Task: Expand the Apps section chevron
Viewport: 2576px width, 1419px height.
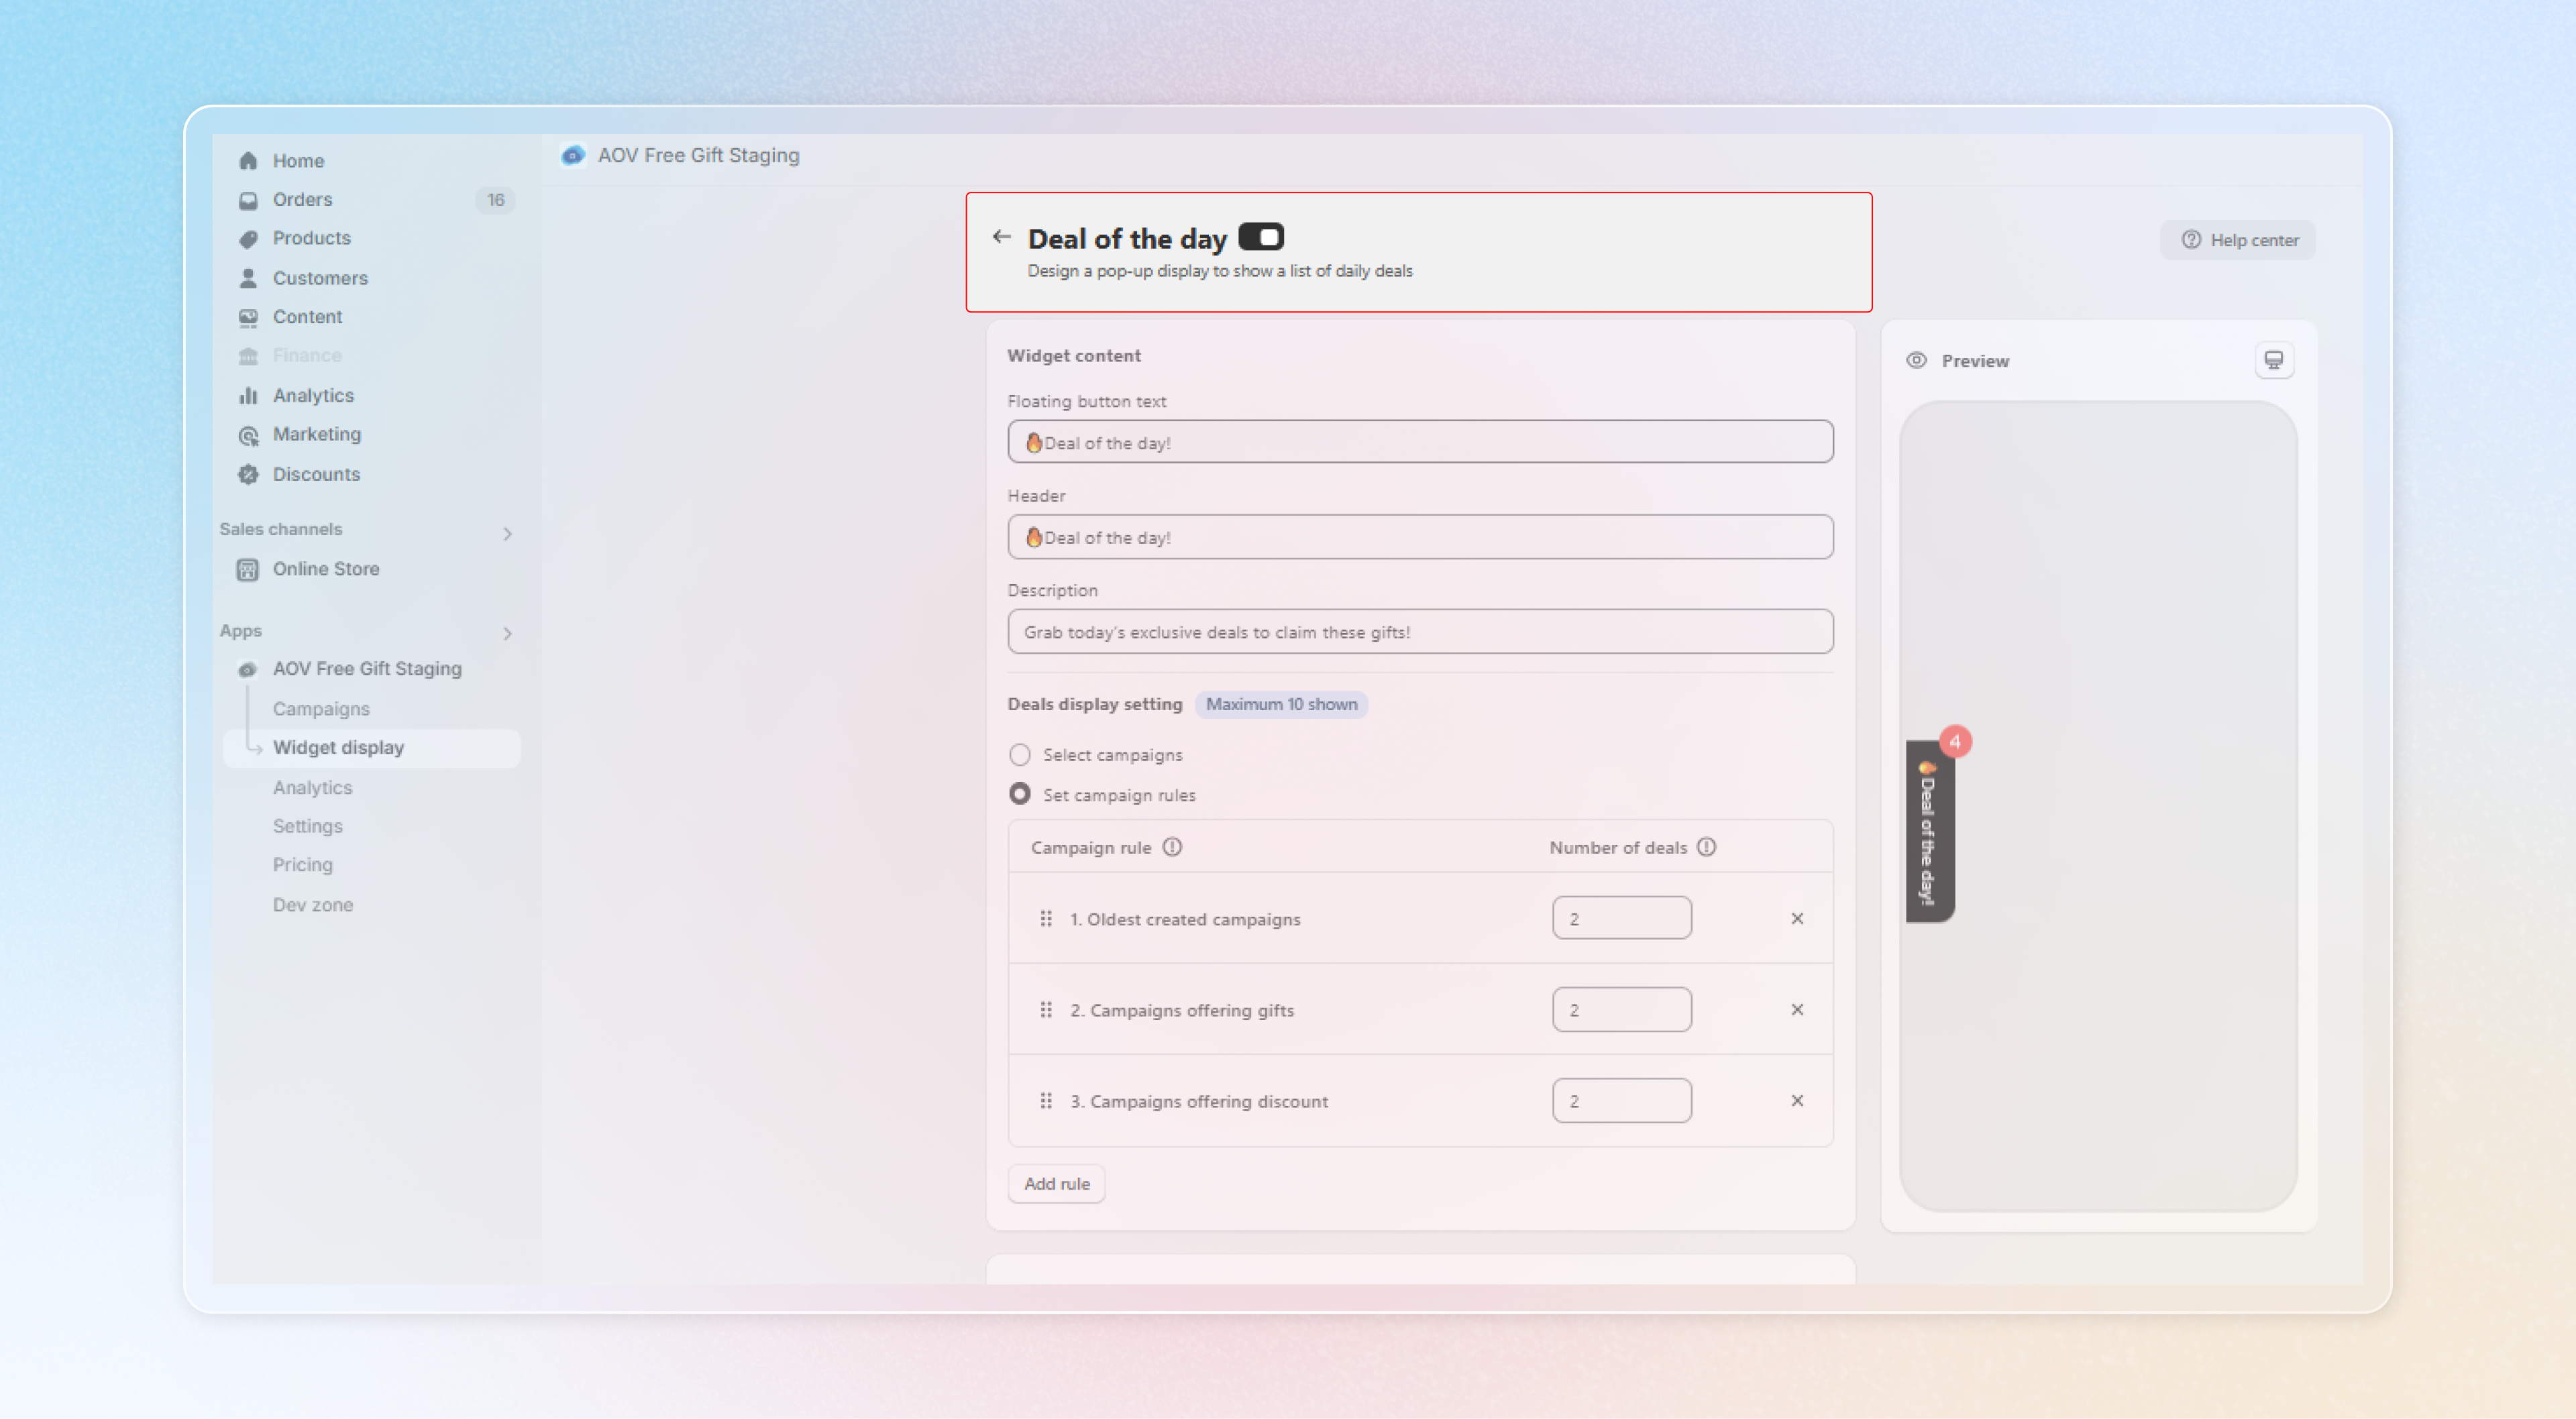Action: point(507,633)
